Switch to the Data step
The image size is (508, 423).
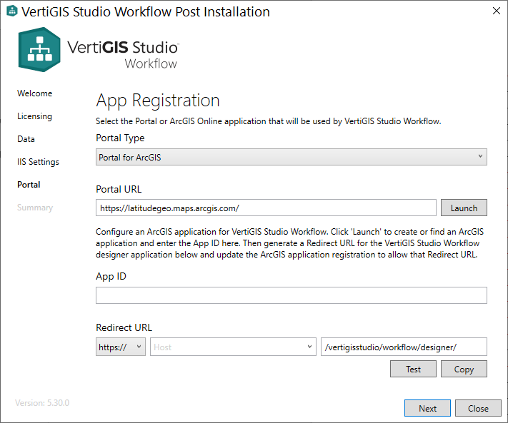(26, 139)
